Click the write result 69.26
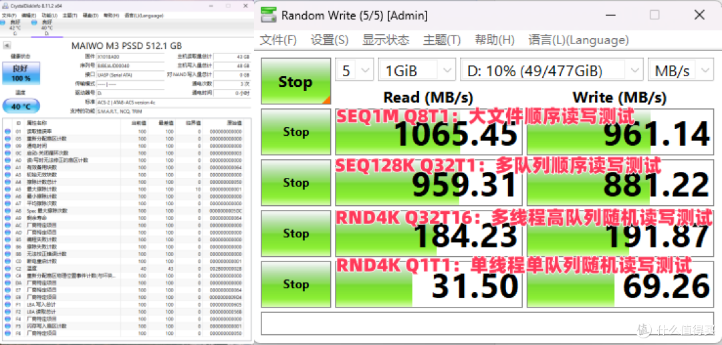Image resolution: width=722 pixels, height=345 pixels. [620, 284]
